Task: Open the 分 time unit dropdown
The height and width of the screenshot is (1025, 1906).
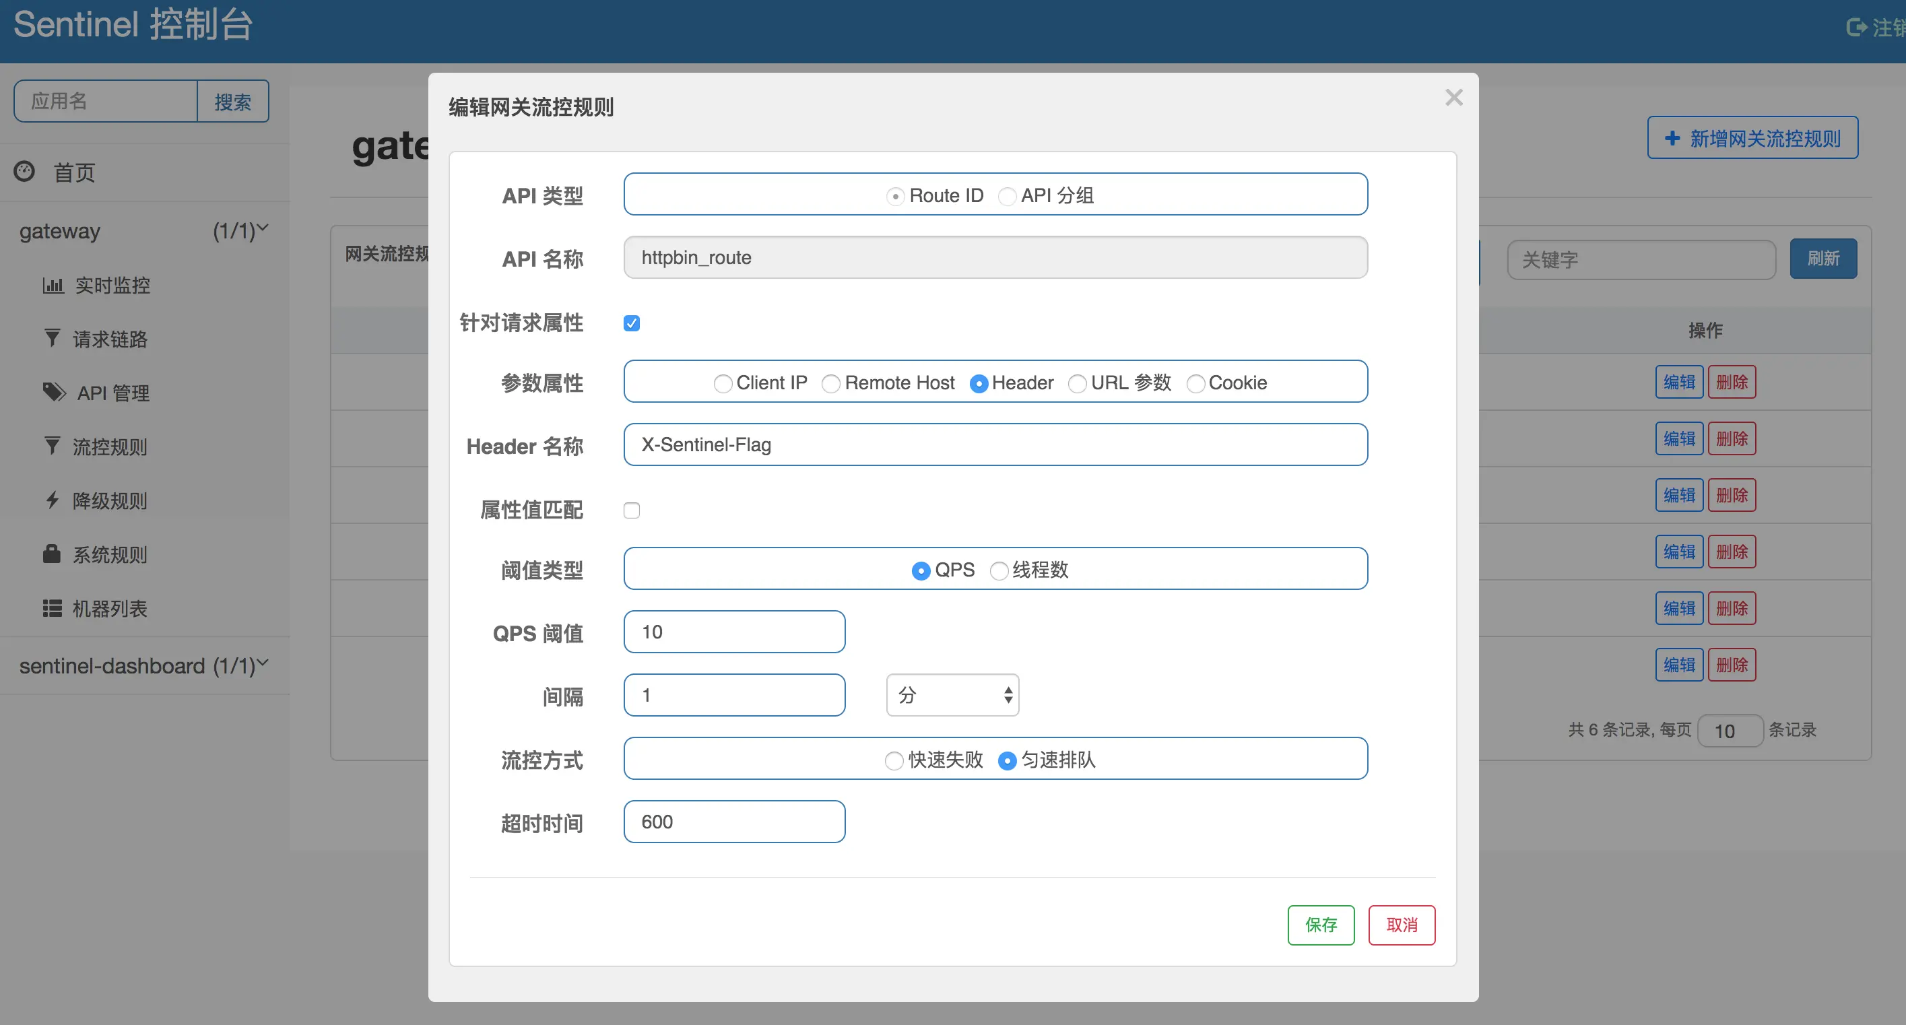Action: pos(952,695)
